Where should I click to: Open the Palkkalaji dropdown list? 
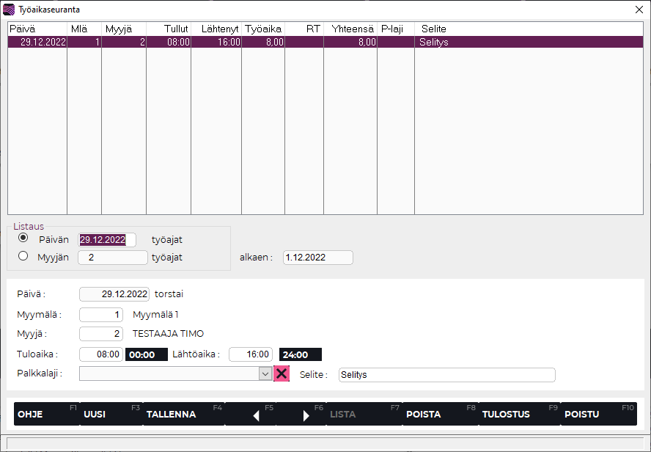(x=265, y=373)
